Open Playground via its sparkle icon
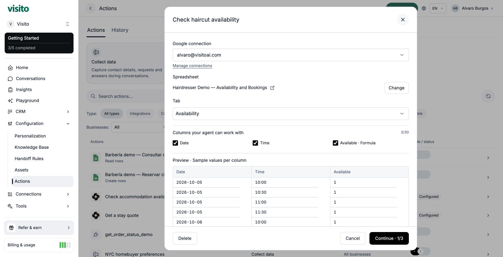 point(10,101)
